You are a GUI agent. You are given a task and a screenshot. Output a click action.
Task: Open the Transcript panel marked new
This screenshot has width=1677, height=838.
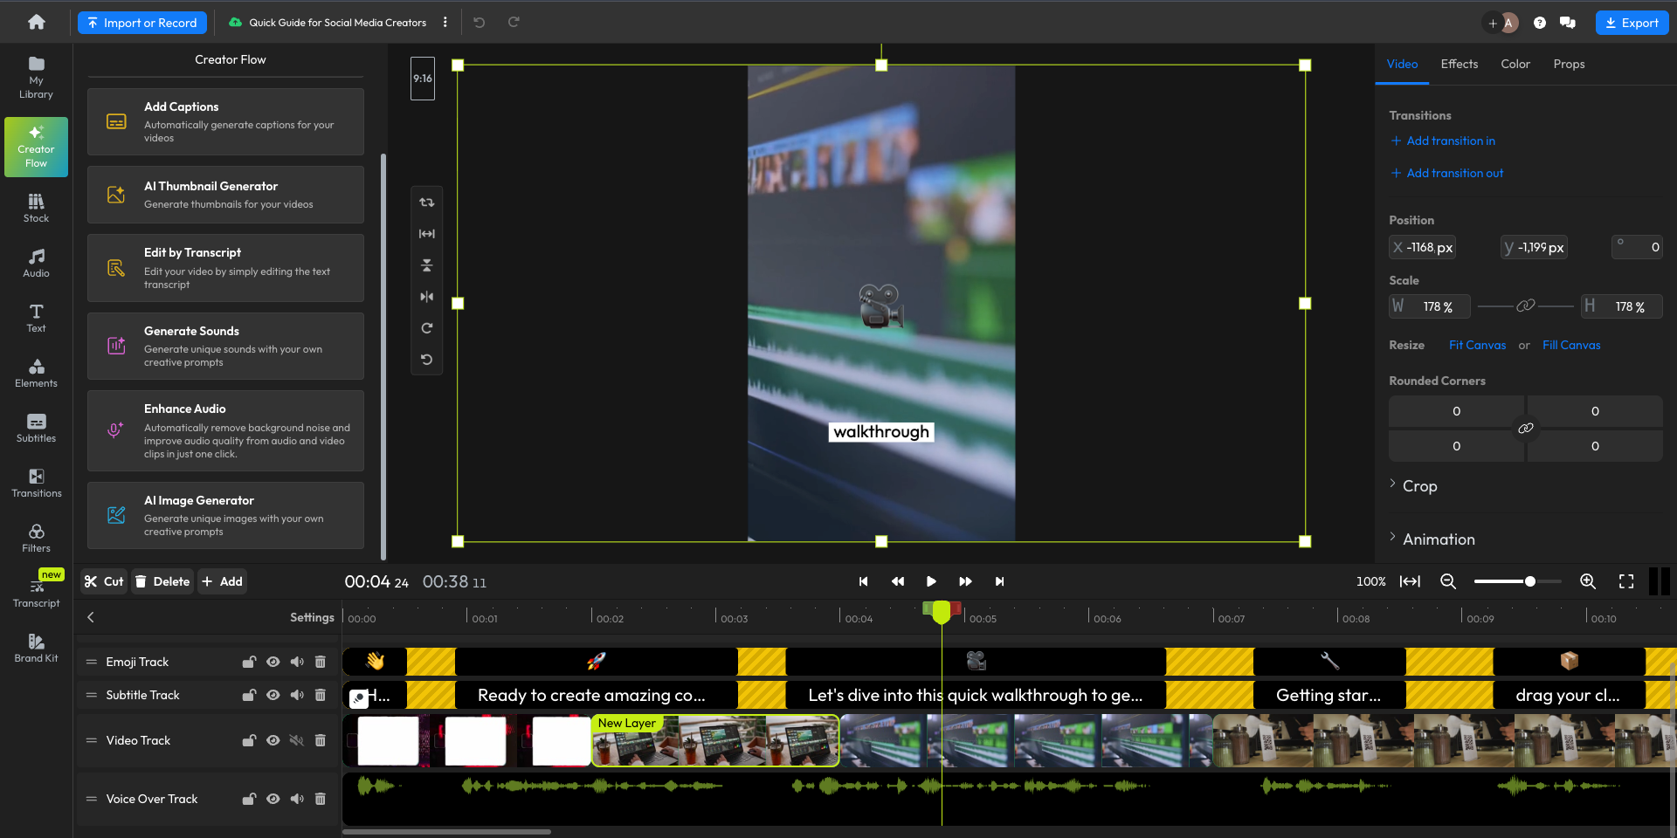point(36,590)
